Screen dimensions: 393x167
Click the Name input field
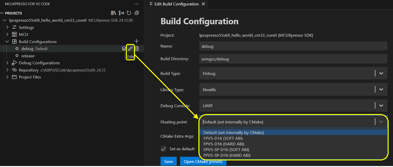coord(293,46)
